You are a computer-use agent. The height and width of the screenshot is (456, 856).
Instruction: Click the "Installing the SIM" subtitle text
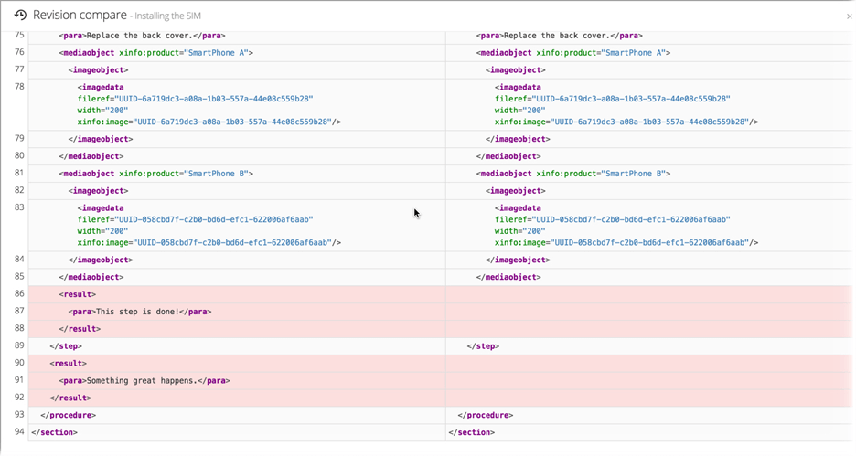(x=168, y=16)
